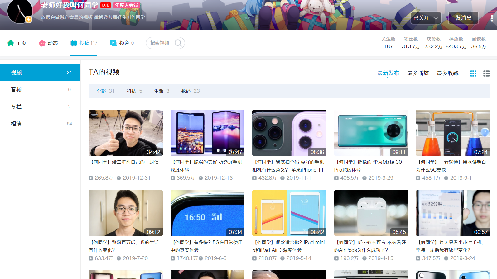497x279 pixels.
Task: Select 专栏 in the sidebar
Action: pyautogui.click(x=40, y=106)
